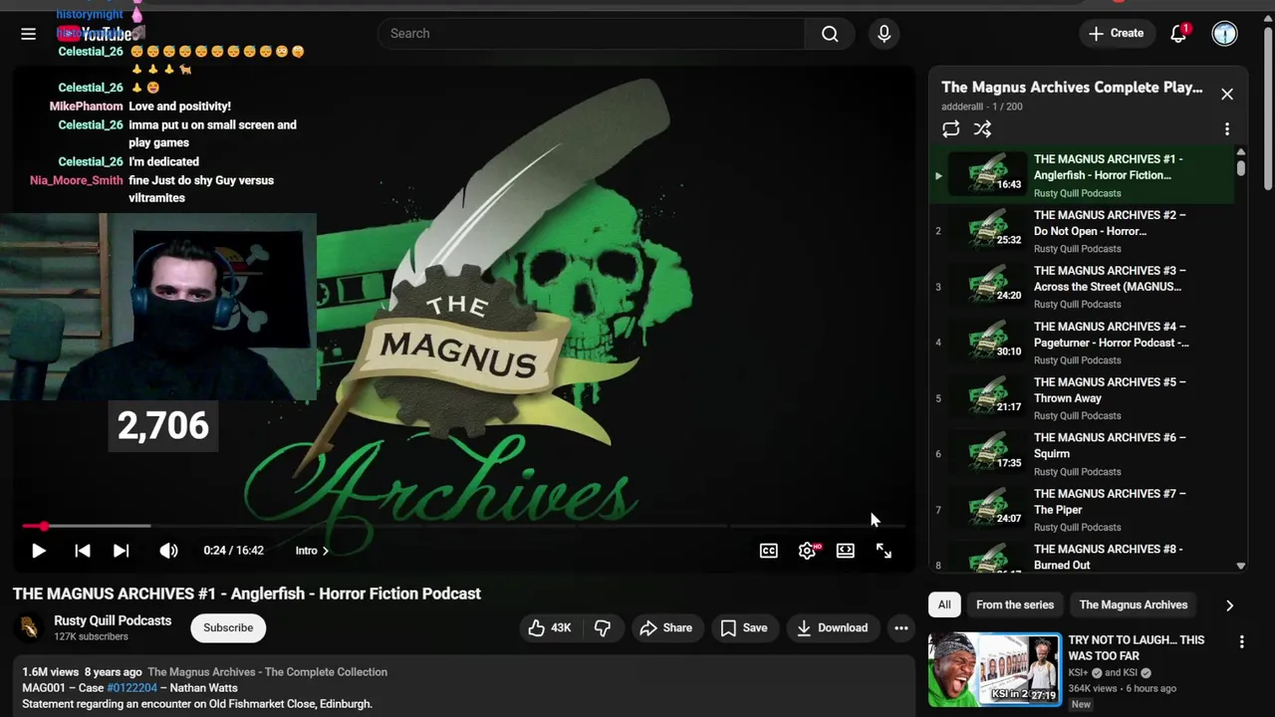This screenshot has height=717, width=1275.
Task: Open the hamburger guide menu
Action: pyautogui.click(x=28, y=34)
